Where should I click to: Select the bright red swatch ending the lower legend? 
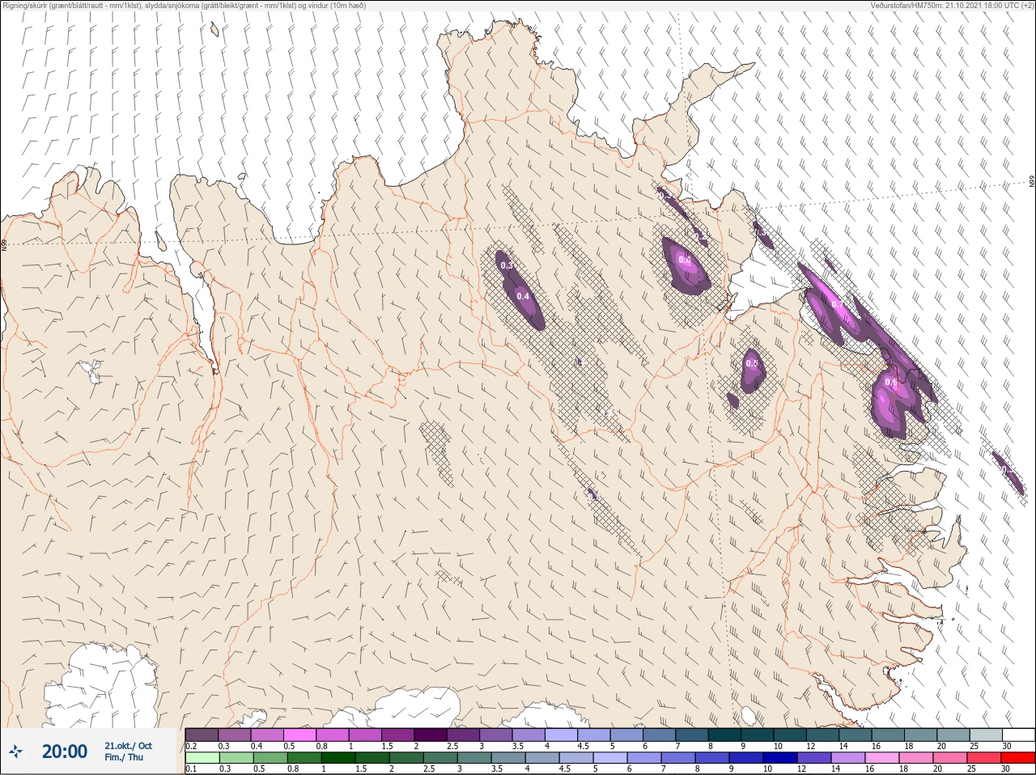[1018, 758]
